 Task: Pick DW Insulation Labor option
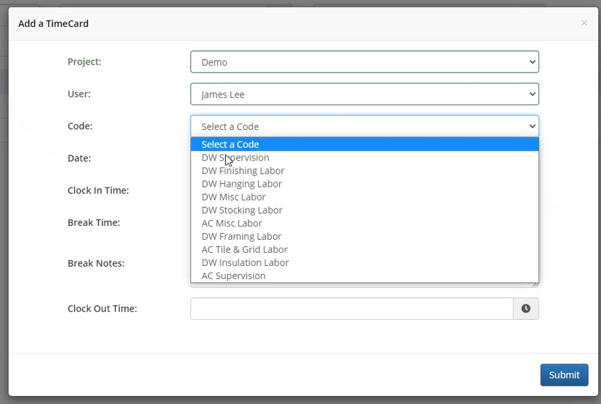(x=245, y=262)
